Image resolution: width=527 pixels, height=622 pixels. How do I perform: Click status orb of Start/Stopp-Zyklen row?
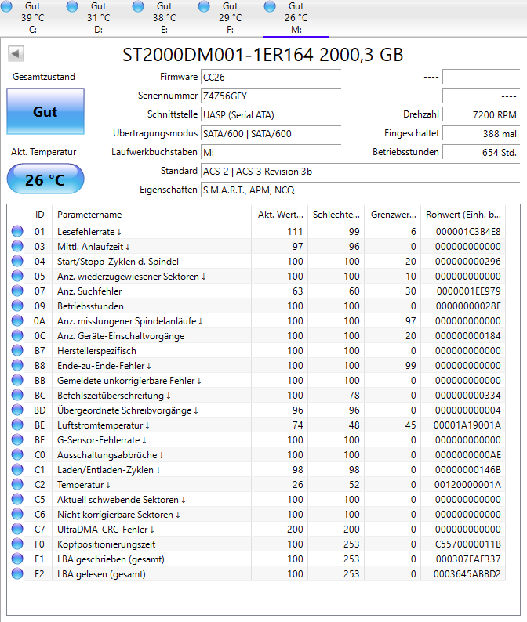[x=17, y=261]
